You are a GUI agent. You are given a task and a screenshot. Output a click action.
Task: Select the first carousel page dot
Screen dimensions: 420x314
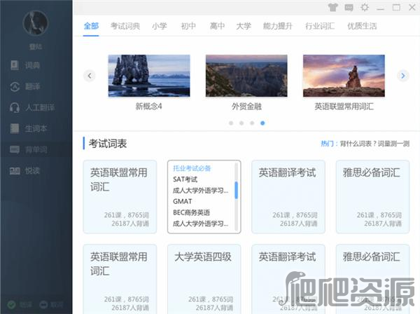[231, 123]
